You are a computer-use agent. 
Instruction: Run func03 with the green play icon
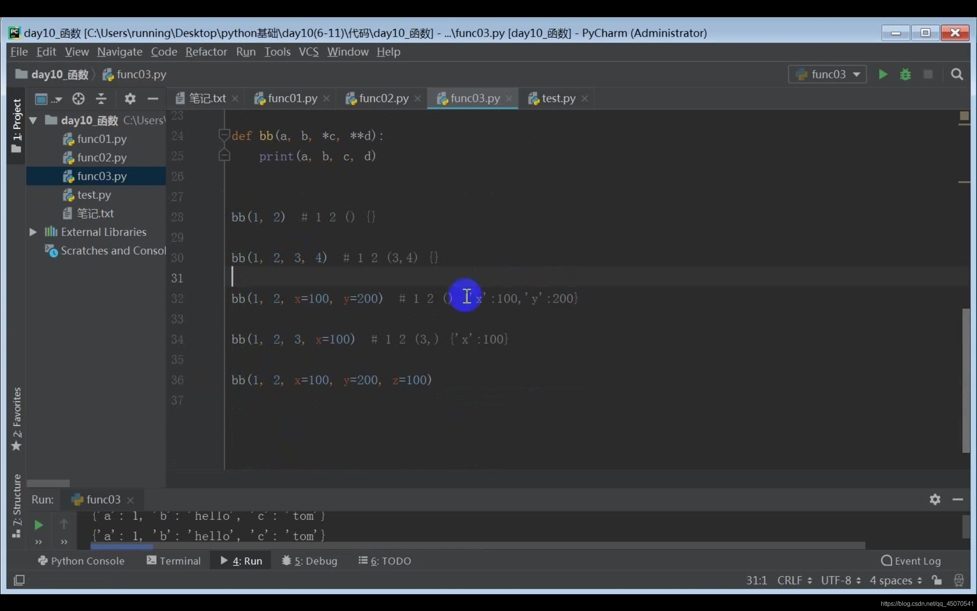[x=882, y=74]
